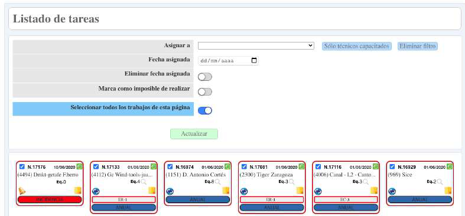Turn off Seleccionar todos los trabajos switch
The height and width of the screenshot is (216, 465).
coord(205,110)
